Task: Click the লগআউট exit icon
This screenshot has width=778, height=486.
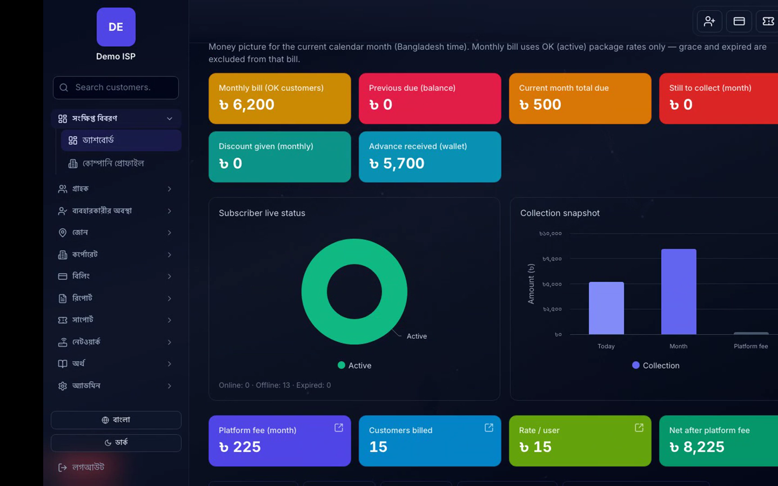Action: (x=63, y=468)
